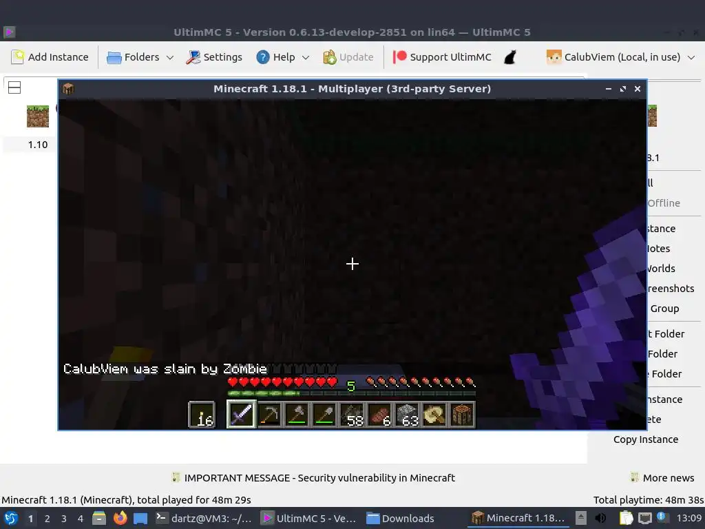The image size is (705, 529).
Task: Select the stone axe hotbar slot
Action: [297, 414]
